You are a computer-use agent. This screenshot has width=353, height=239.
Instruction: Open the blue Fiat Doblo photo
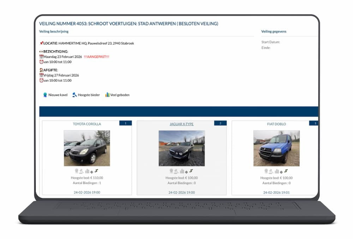point(276,148)
